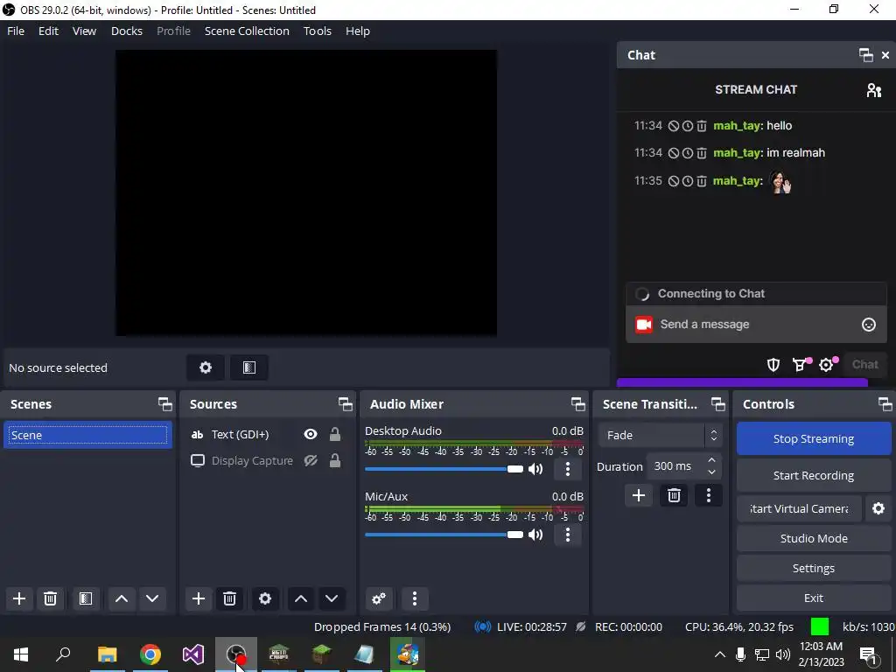The image size is (896, 672).
Task: Open Desktop Audio three-dot options
Action: (567, 469)
